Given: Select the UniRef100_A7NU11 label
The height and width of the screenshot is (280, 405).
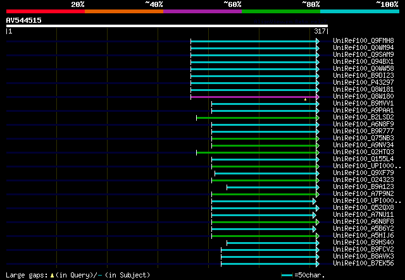Looking at the screenshot, I should click(363, 215).
